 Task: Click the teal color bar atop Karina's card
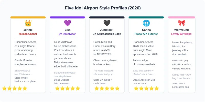pos(146,17)
